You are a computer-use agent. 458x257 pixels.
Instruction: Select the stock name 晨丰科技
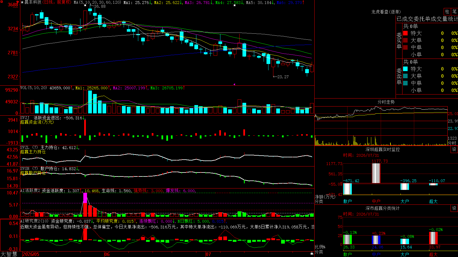pyautogui.click(x=33, y=2)
